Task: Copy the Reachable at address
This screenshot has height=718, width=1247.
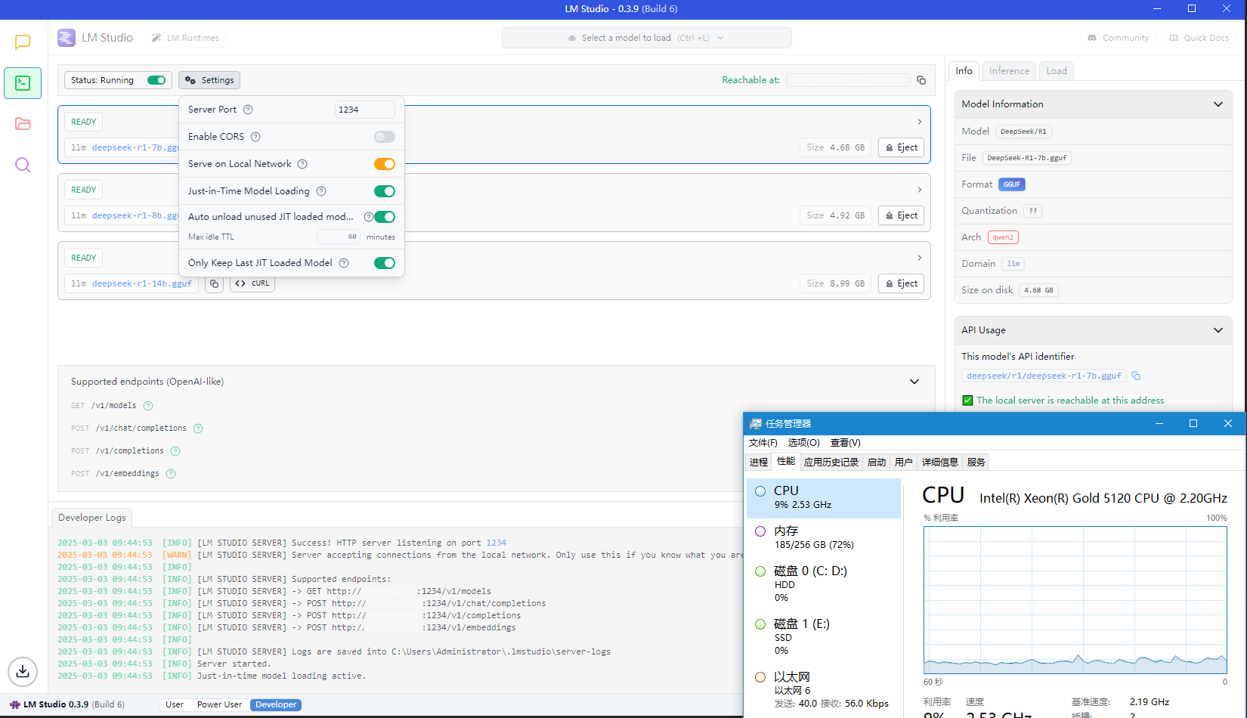Action: [921, 80]
